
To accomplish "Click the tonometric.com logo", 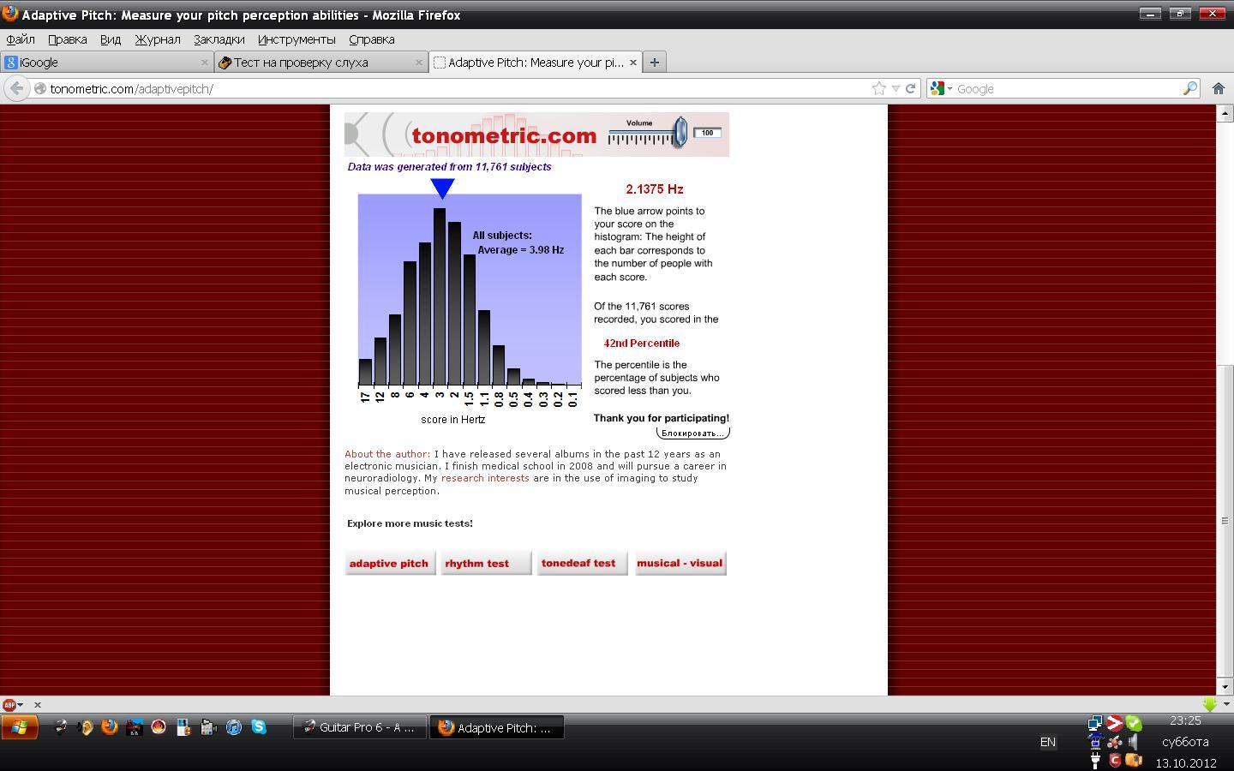I will 504,135.
